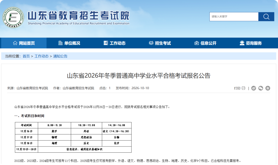The width and height of the screenshot is (278, 165).
Task: Click the star favorite share icon
Action: click(268, 88)
